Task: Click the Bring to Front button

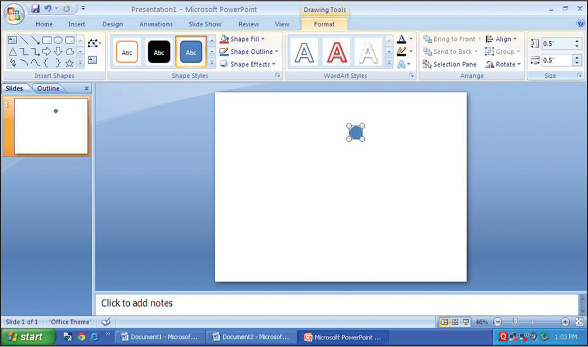Action: pyautogui.click(x=452, y=39)
